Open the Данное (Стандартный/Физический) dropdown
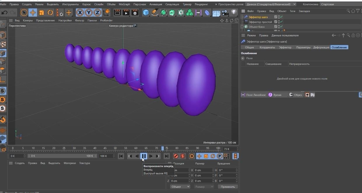 (x=271, y=4)
